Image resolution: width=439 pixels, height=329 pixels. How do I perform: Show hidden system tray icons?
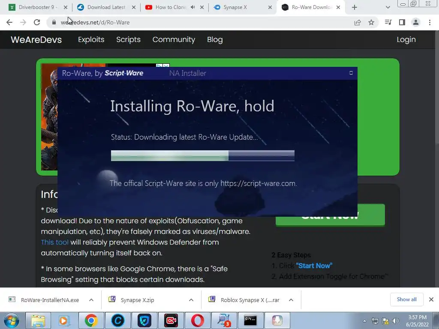(x=364, y=321)
